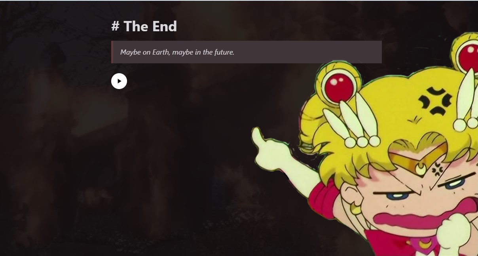The image size is (478, 256).
Task: Start playback with the white circular play button
Action: pos(119,81)
